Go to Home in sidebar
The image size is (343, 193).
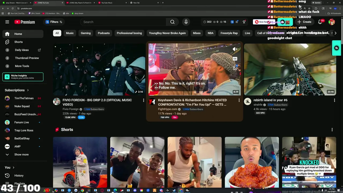click(23, 34)
